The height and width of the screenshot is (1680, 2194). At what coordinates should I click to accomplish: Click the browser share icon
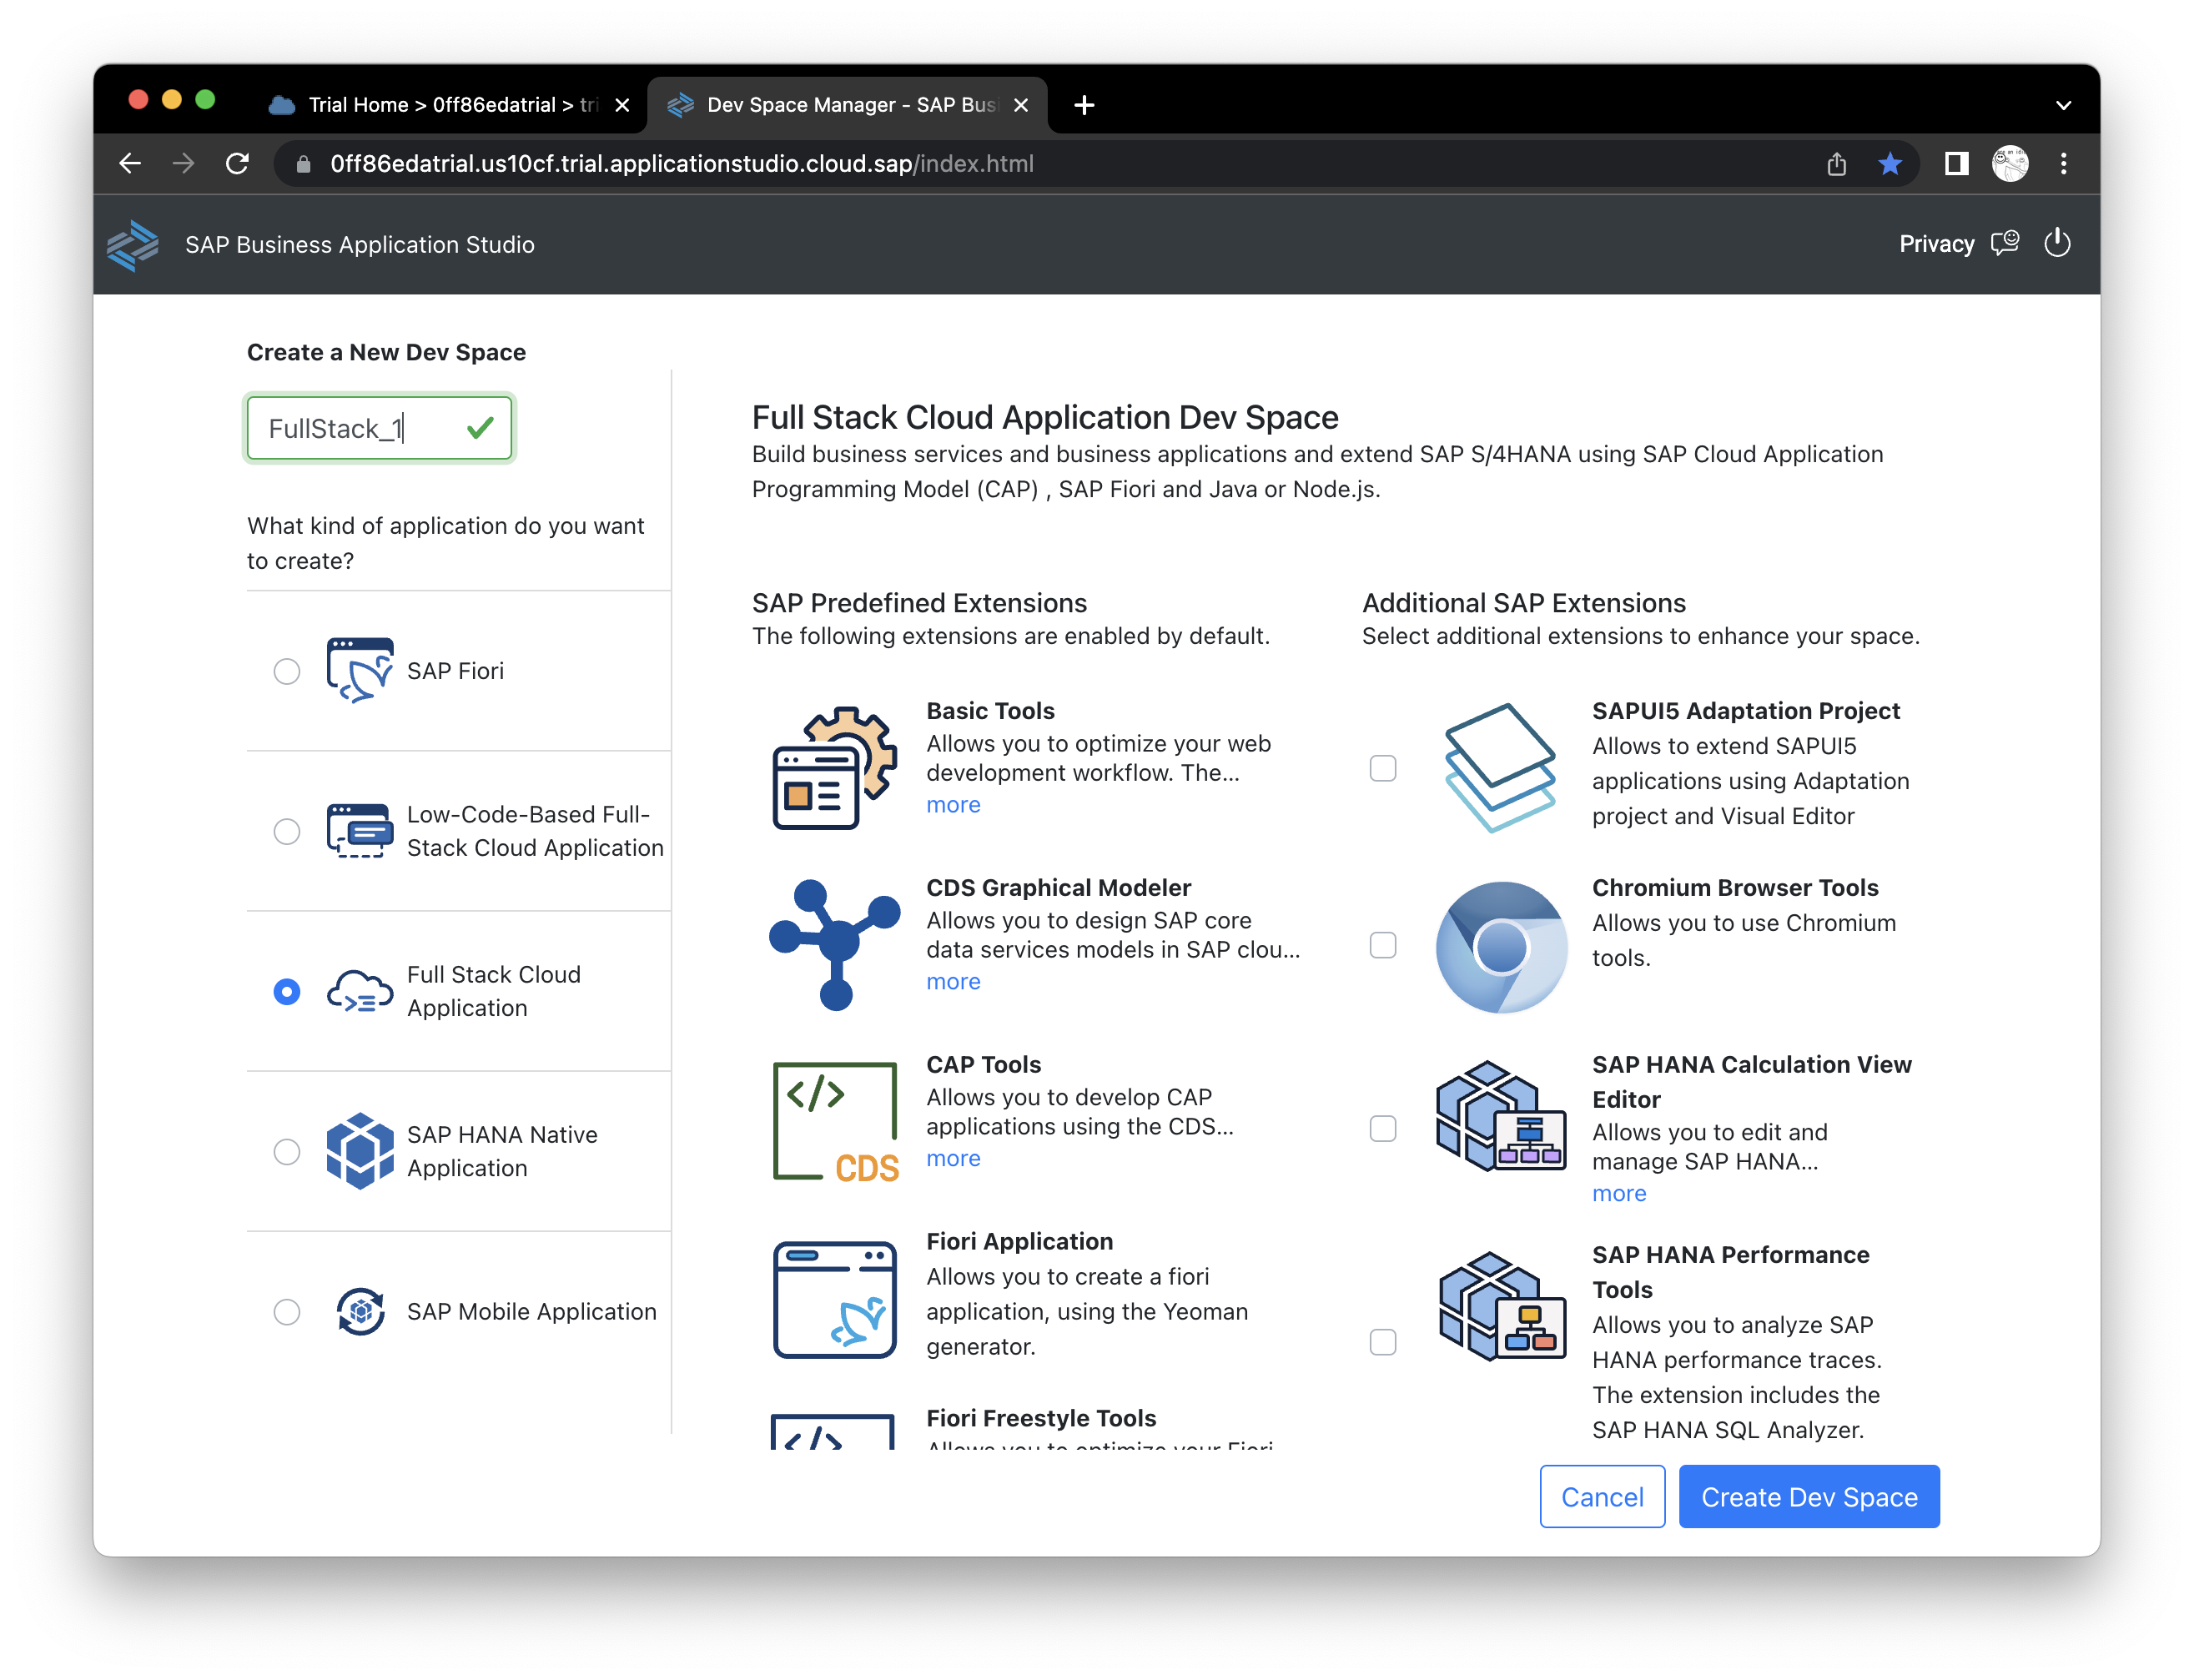(1836, 164)
